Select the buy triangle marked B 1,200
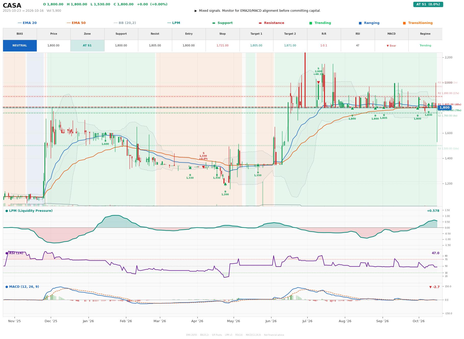 (x=225, y=184)
